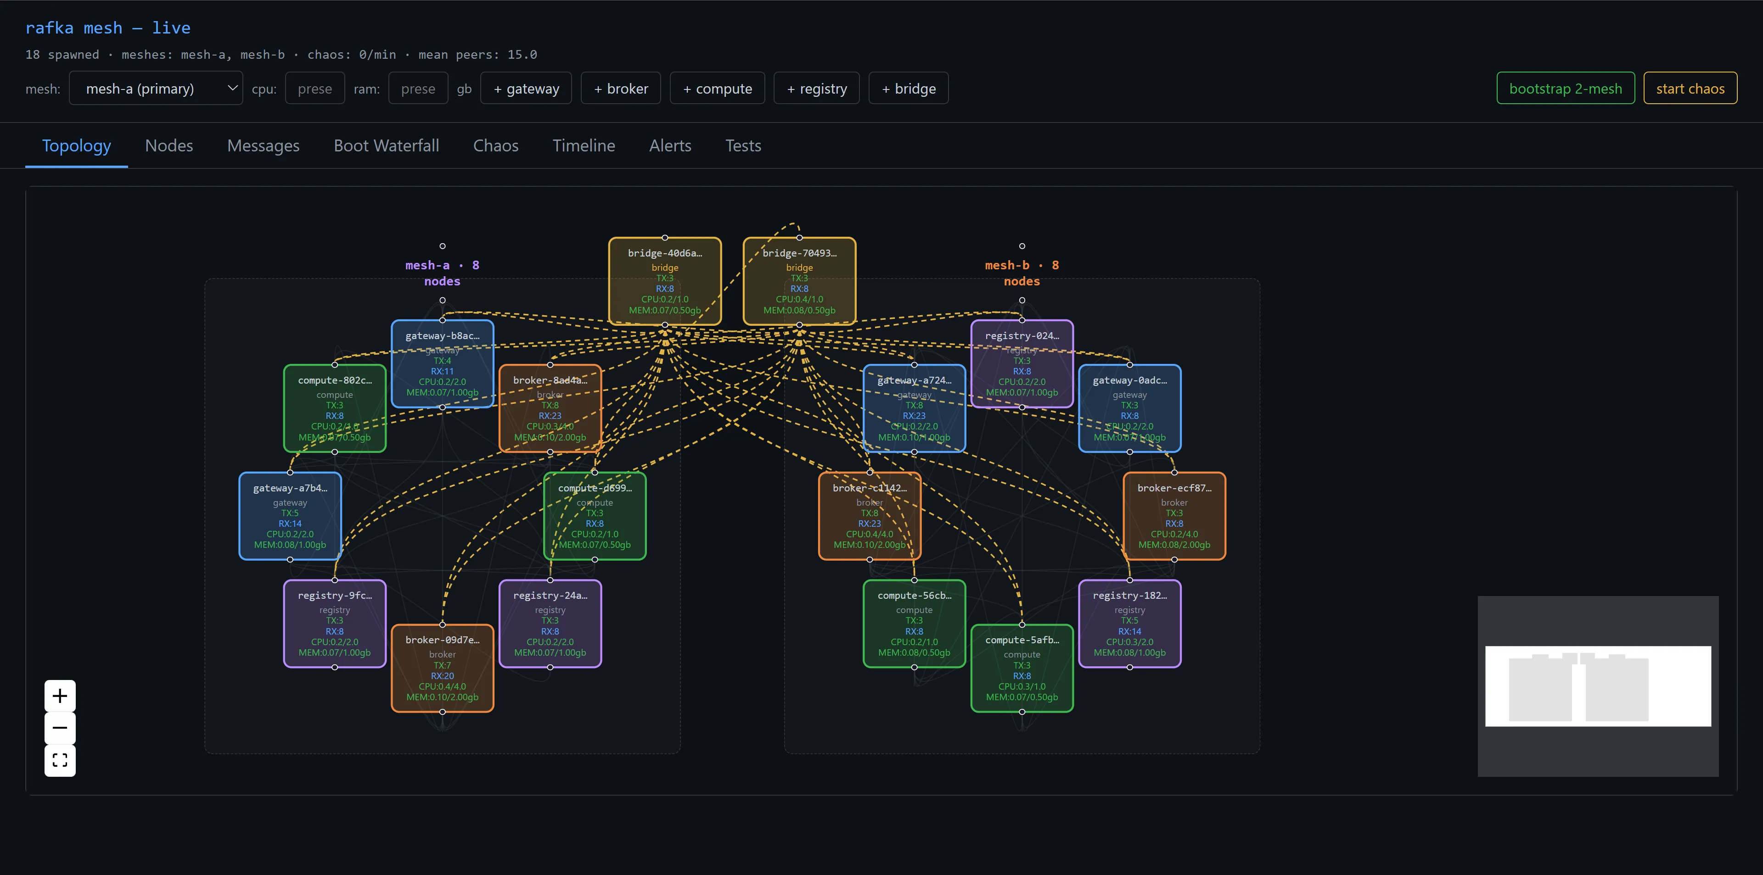Select the gateway-a7b4 node
This screenshot has height=875, width=1763.
tap(290, 516)
